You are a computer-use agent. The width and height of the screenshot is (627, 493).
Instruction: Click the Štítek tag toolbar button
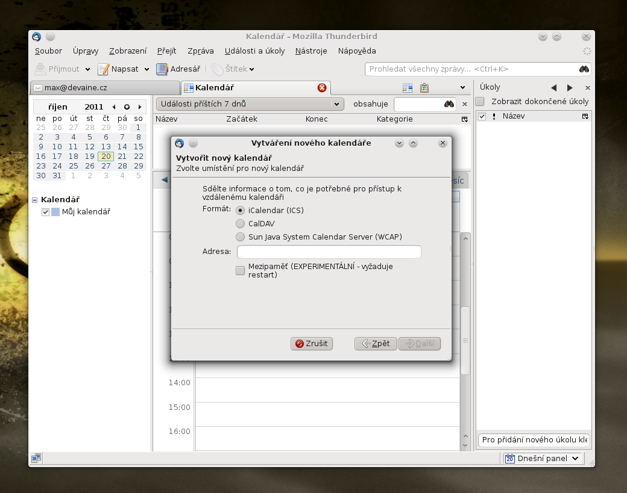pyautogui.click(x=229, y=69)
